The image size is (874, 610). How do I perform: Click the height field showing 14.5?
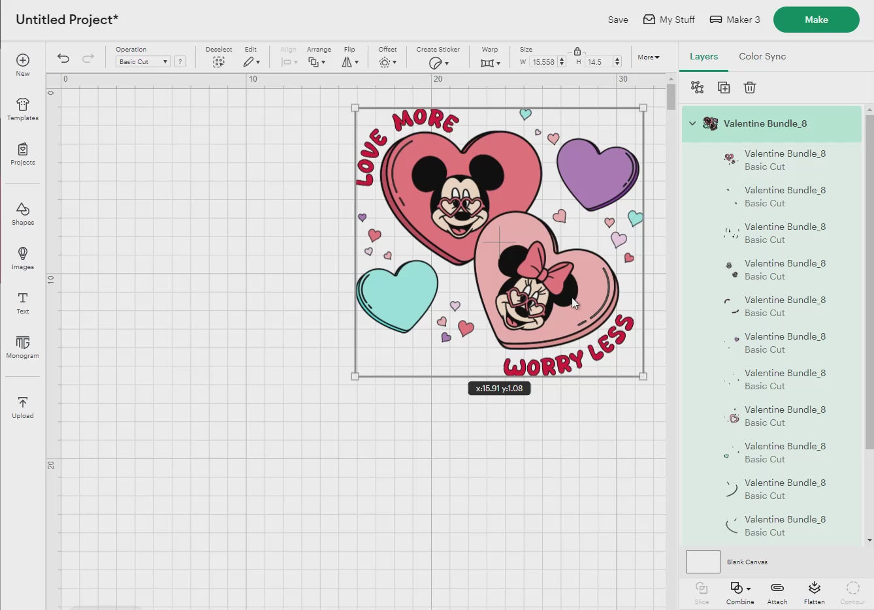[598, 62]
